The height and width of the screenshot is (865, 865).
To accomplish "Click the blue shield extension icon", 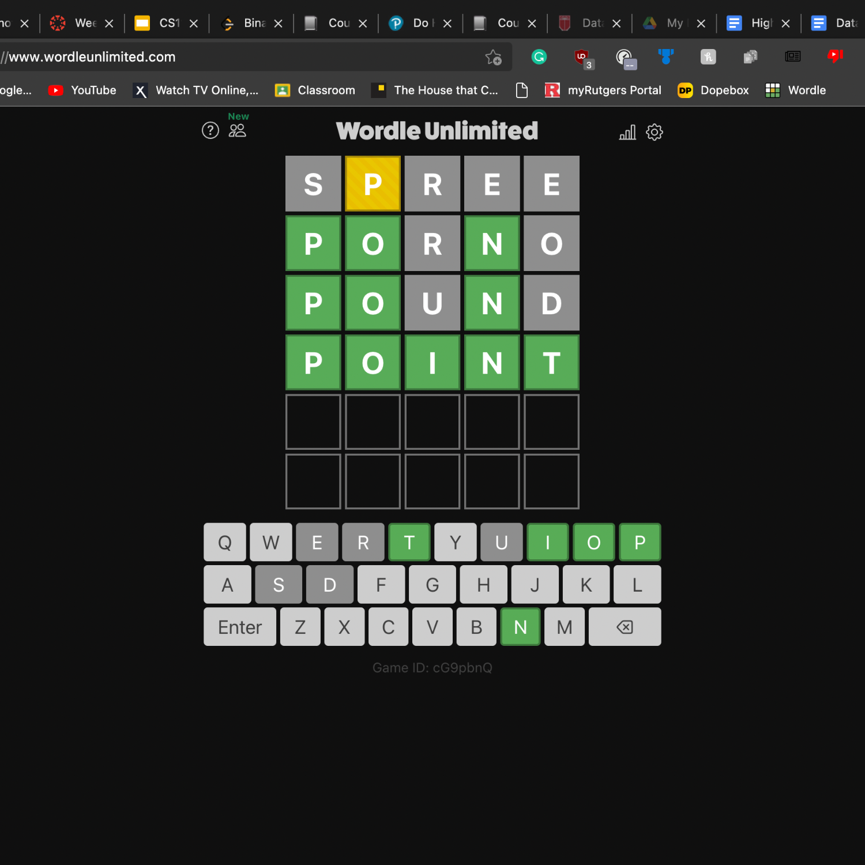I will pyautogui.click(x=666, y=56).
